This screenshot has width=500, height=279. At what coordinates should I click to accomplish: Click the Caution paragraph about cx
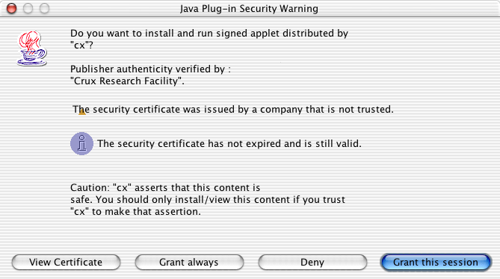coord(208,199)
